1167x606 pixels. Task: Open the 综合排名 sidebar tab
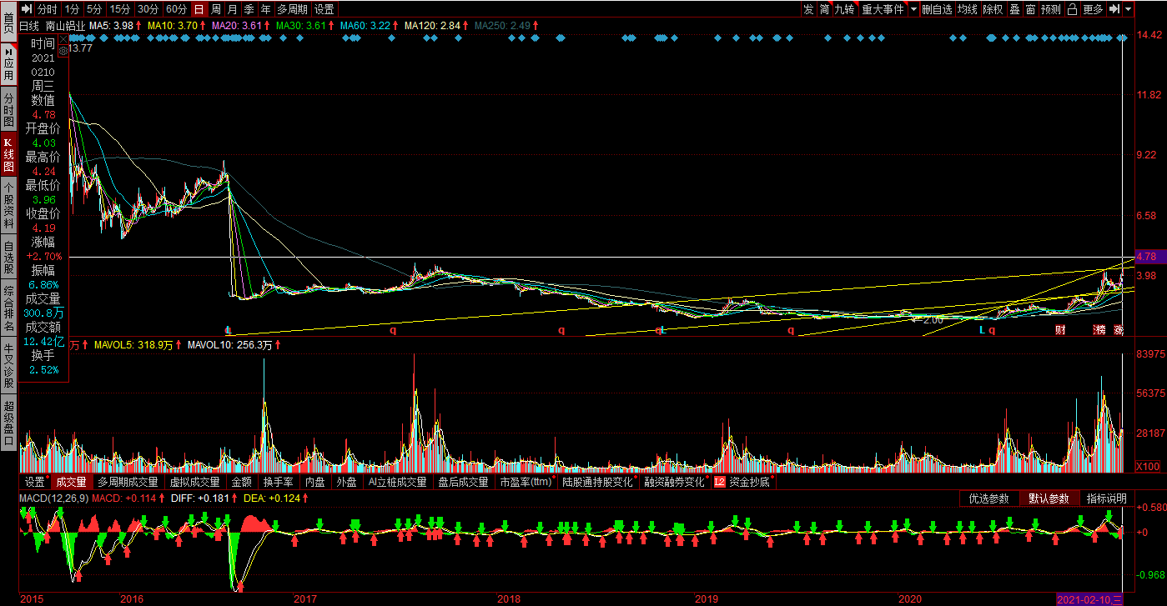[x=8, y=308]
